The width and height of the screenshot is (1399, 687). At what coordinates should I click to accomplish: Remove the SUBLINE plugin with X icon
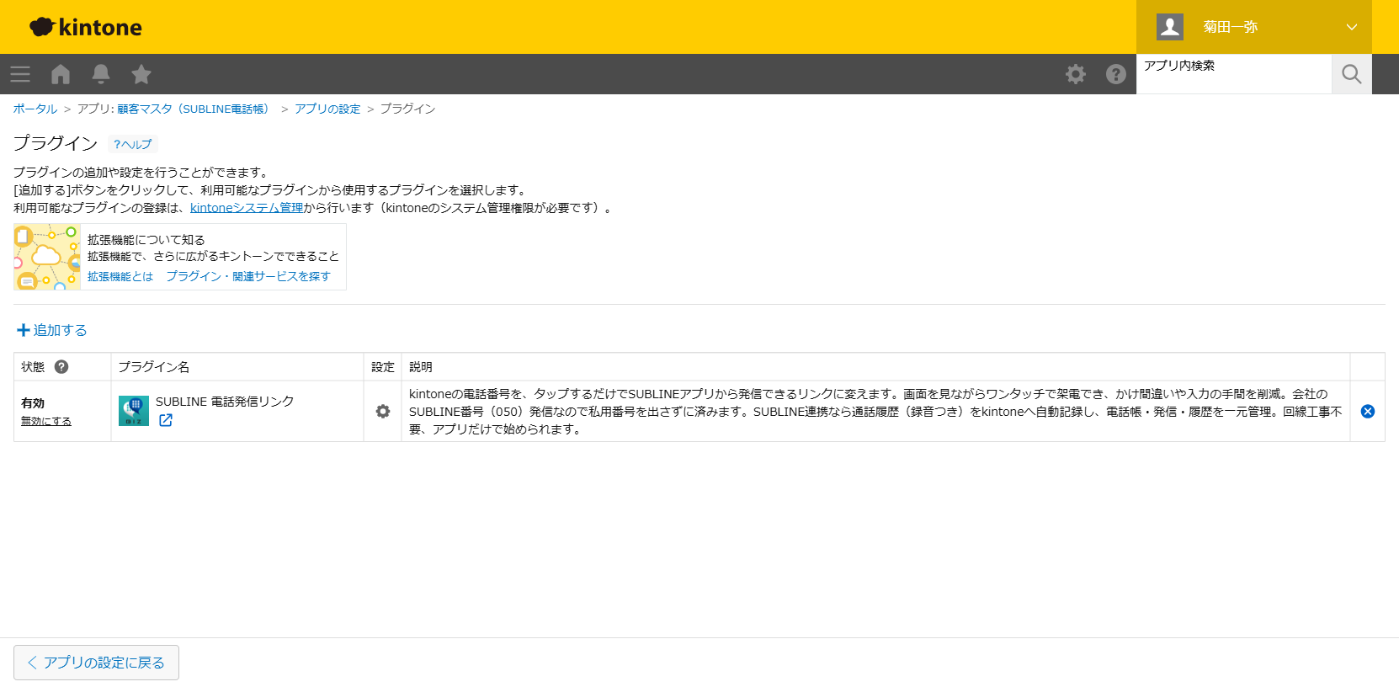[1368, 411]
